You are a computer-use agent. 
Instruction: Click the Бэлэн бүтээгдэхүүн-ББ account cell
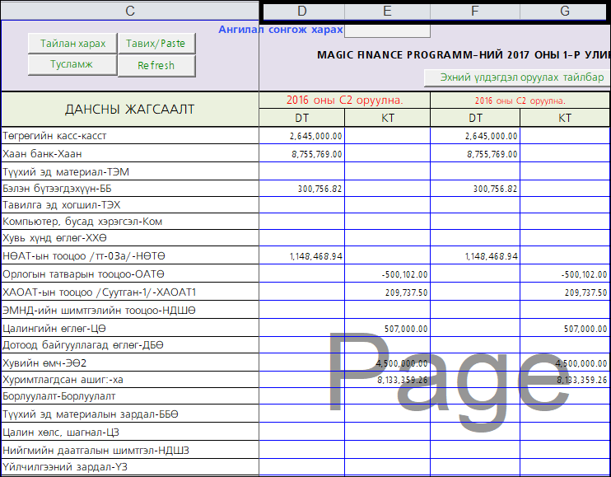[x=130, y=189]
